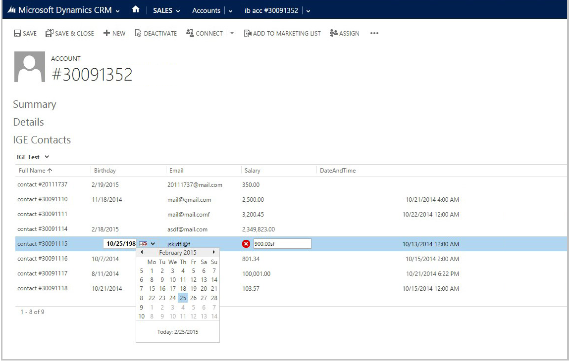Go to the Home icon
The image size is (570, 361).
pos(136,9)
